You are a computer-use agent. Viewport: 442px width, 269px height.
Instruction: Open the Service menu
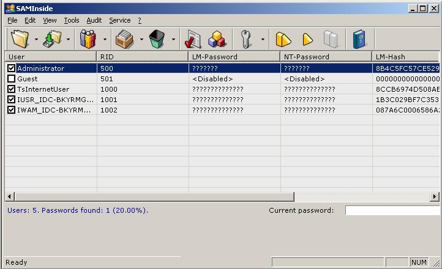[x=120, y=20]
